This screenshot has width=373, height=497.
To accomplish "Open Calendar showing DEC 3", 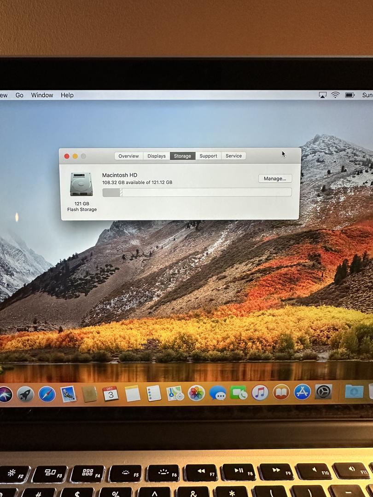I will pyautogui.click(x=111, y=393).
